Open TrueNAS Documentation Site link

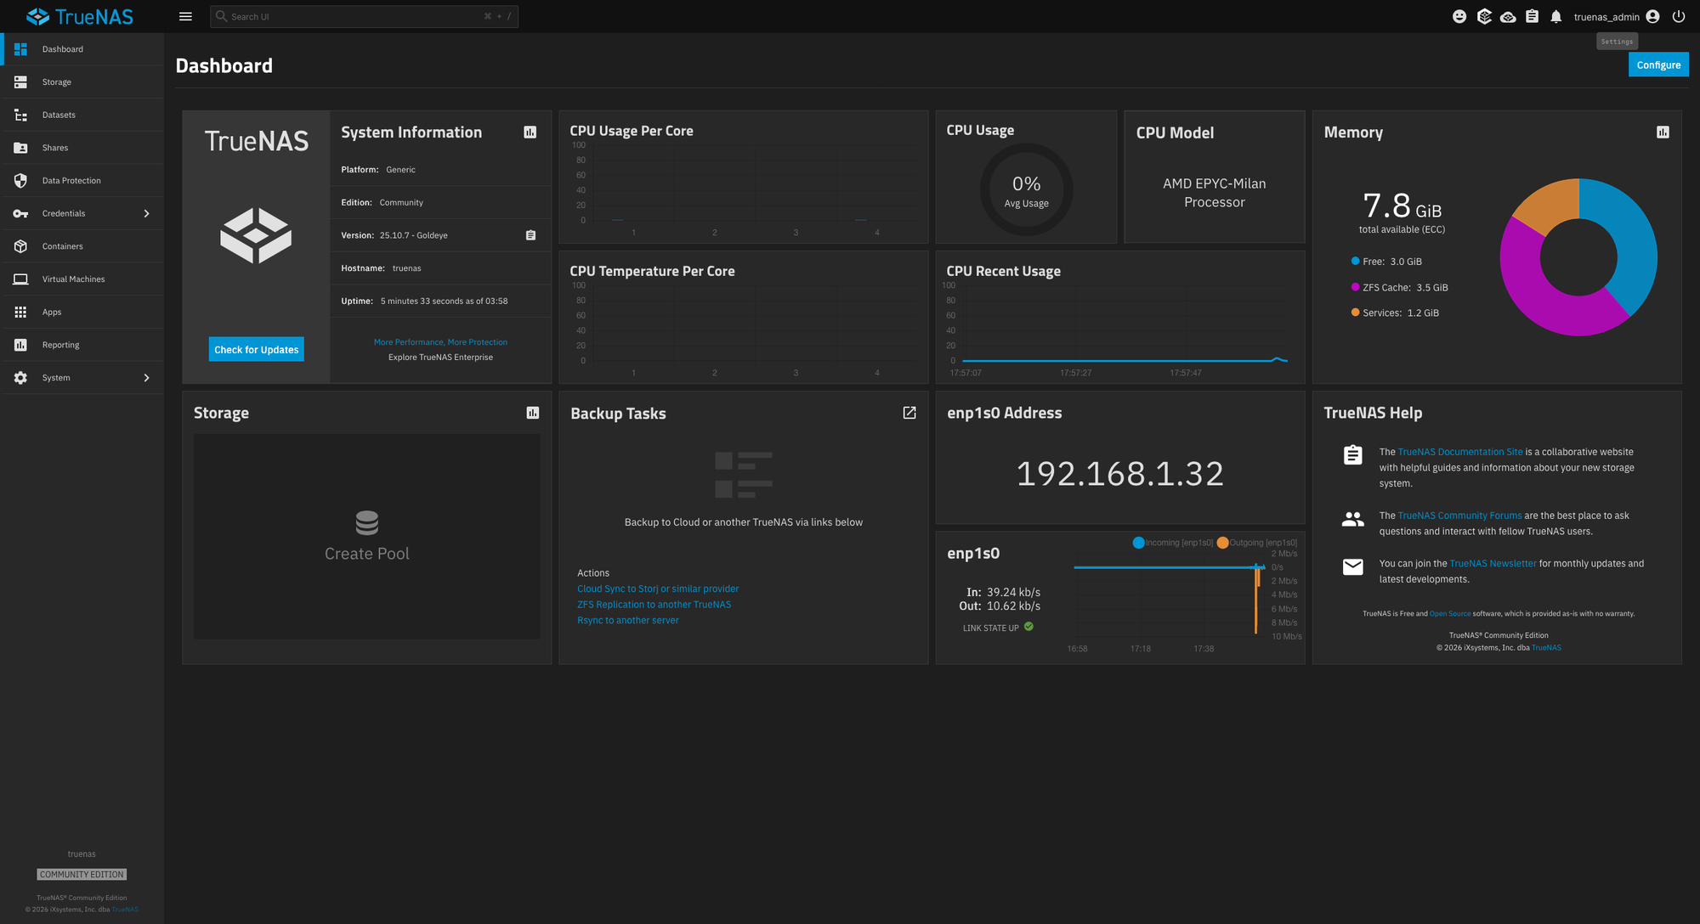click(1460, 452)
